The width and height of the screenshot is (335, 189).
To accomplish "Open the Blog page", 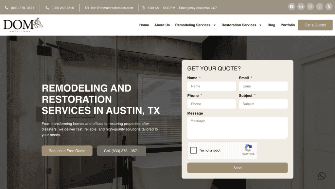I will (x=271, y=25).
